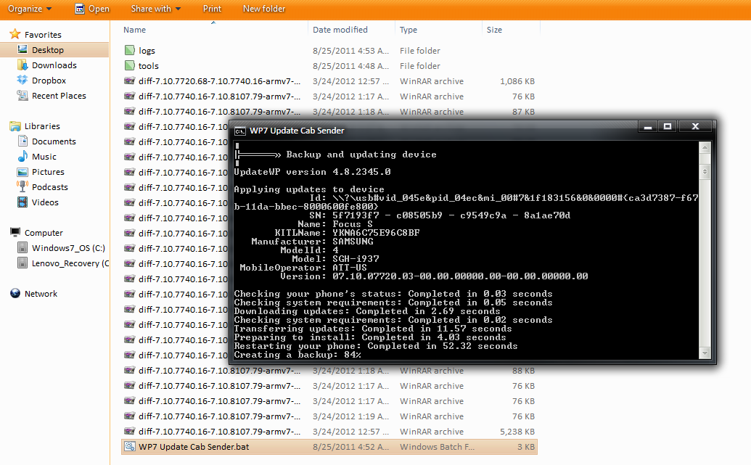
Task: Select the 87 KB WinRAR archive row
Action: [x=329, y=112]
